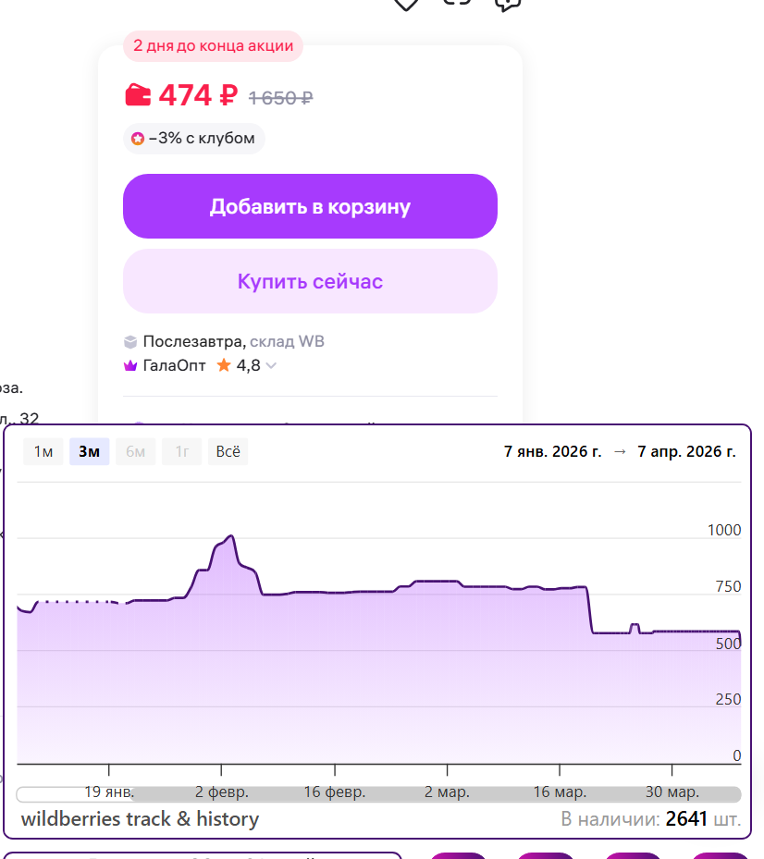
Task: Select the 1м chart period
Action: coord(43,451)
